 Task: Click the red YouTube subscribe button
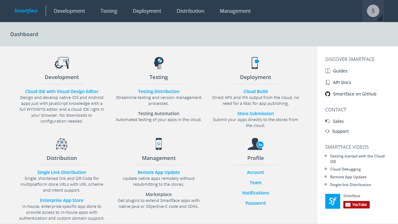coord(356,205)
